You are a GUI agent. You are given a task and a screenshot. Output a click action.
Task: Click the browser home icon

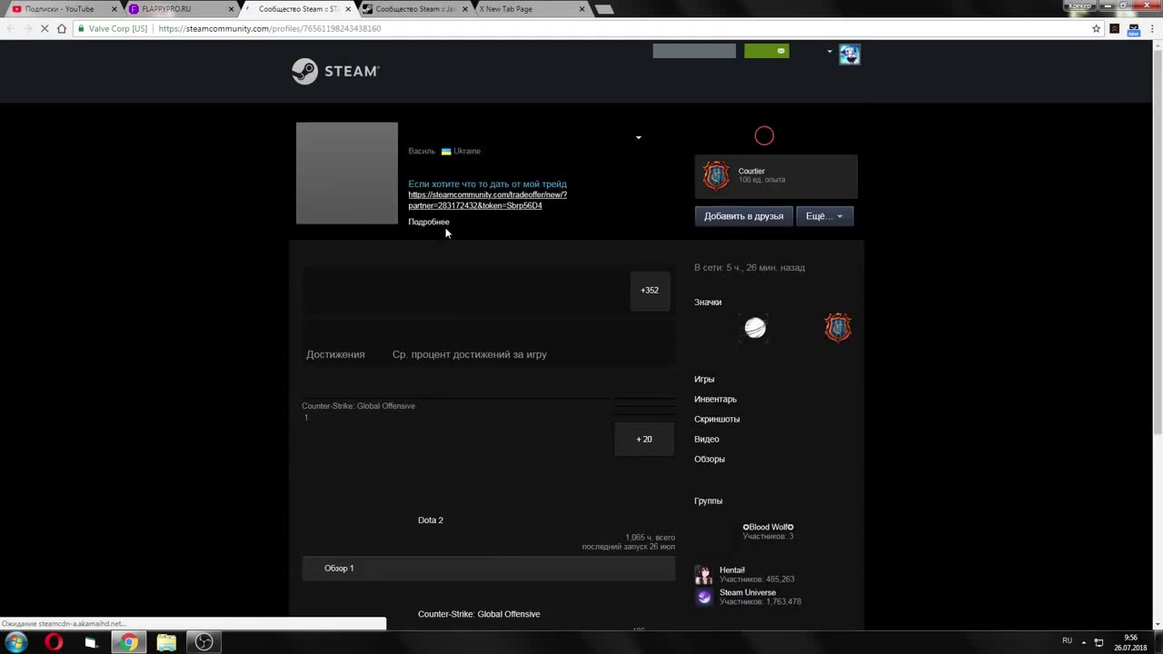click(x=62, y=28)
